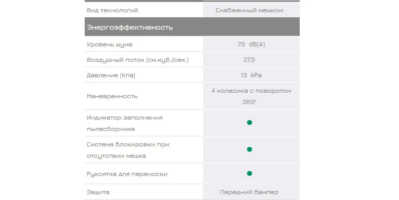Select the Передний бампер value
This screenshot has height=200, width=399.
[249, 192]
